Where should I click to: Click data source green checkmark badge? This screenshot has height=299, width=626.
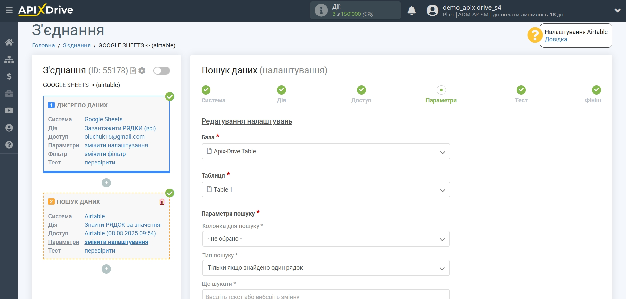(x=170, y=96)
